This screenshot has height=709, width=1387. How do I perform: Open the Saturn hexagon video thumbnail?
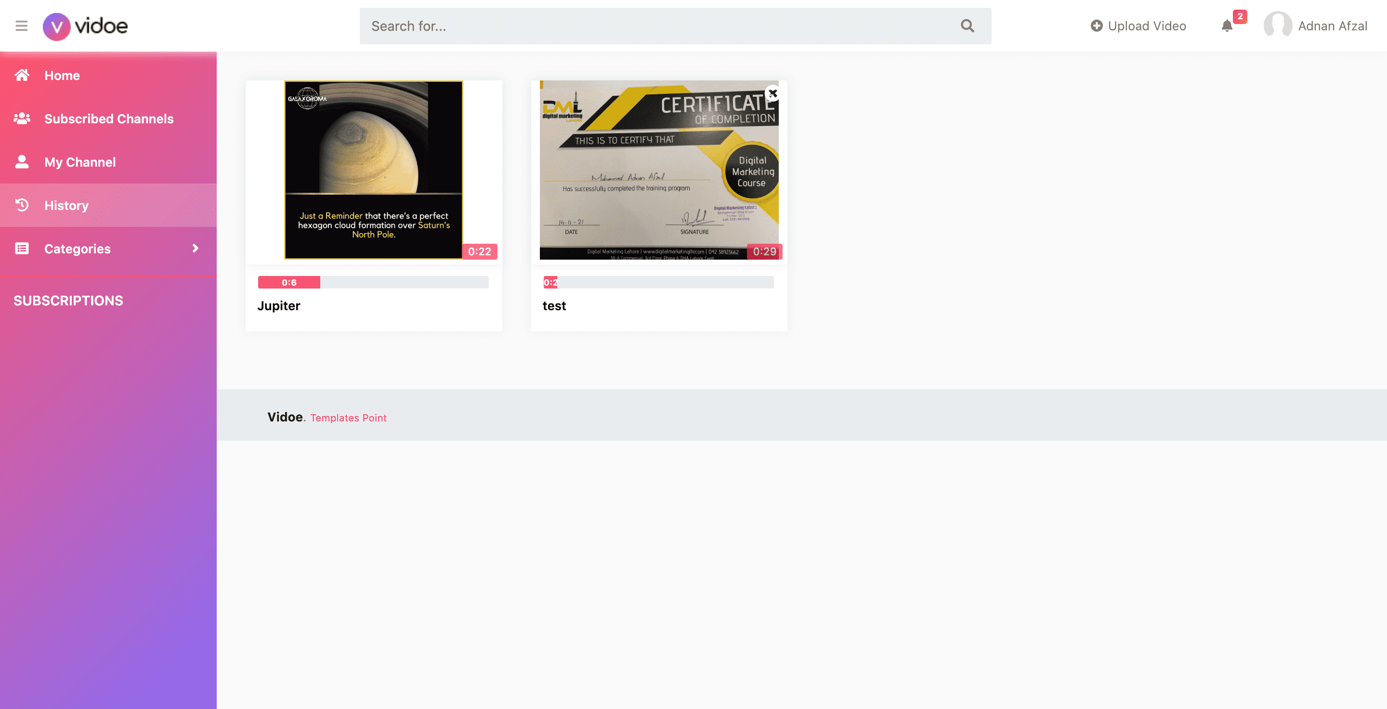374,170
